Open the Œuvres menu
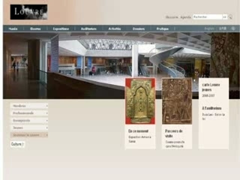 pos(35,29)
